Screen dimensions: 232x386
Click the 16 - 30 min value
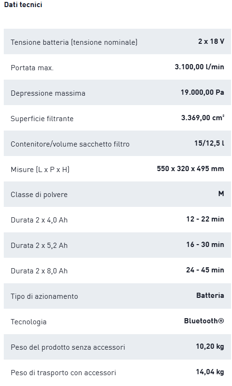(x=205, y=245)
